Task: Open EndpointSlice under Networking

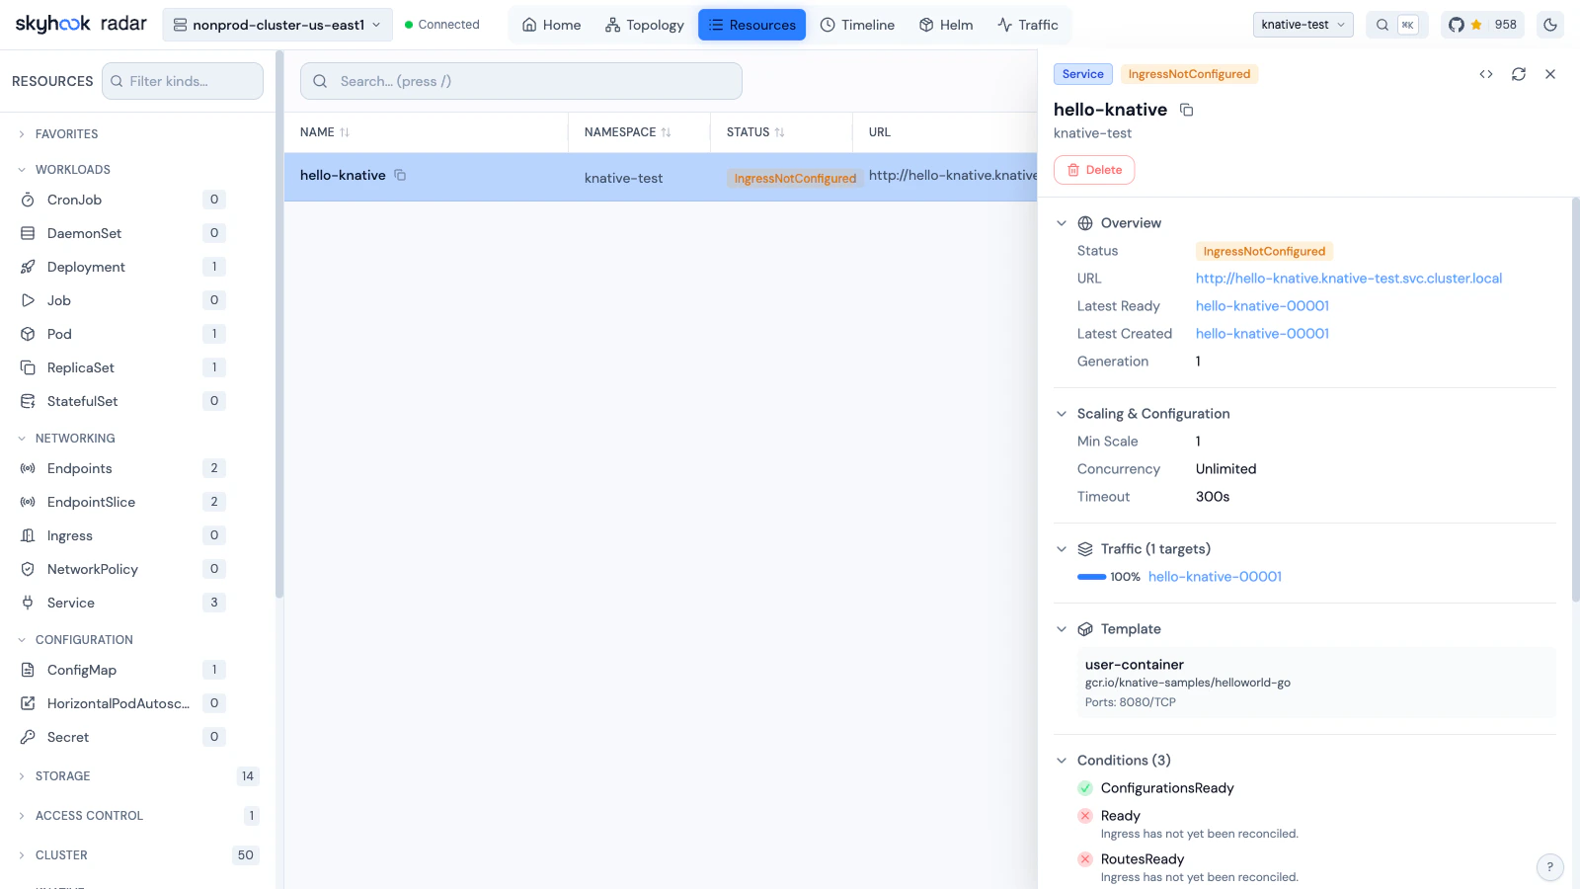Action: (122, 502)
